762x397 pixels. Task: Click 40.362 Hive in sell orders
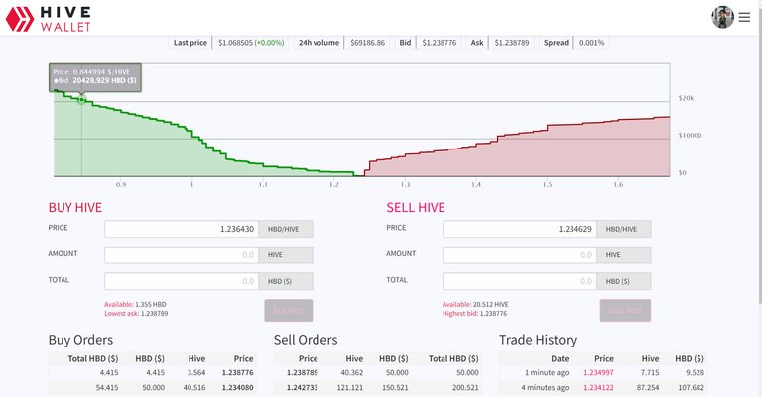pyautogui.click(x=352, y=373)
